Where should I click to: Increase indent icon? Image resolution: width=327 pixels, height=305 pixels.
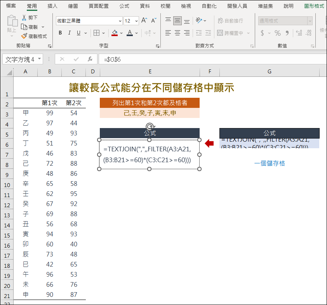click(208, 33)
